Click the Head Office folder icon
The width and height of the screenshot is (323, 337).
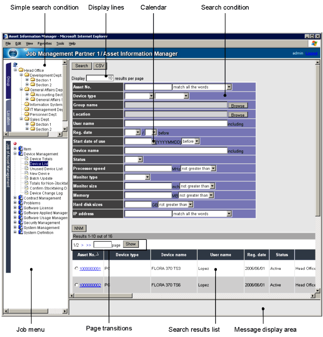pos(21,70)
